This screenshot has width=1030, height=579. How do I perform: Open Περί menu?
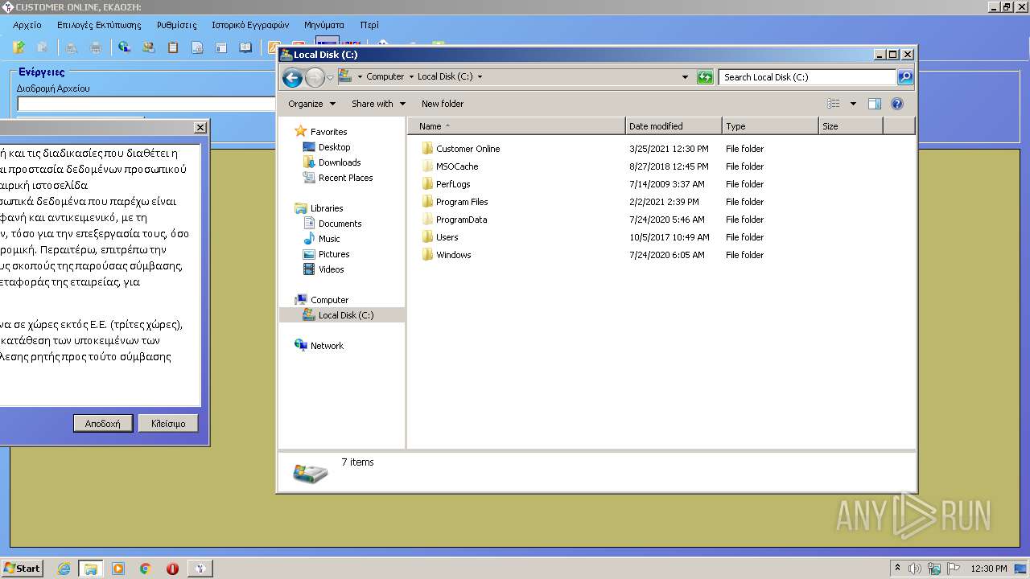369,25
